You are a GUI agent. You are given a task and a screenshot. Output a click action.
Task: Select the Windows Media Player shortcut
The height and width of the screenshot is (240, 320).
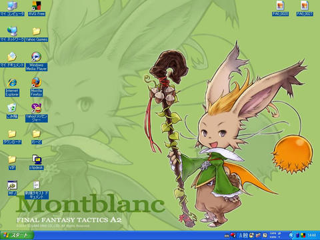click(37, 61)
